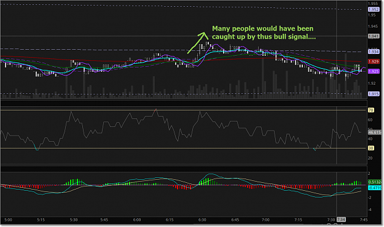Select the red 1.929 moving average label
Viewport: 384px width, 227px height.
[374, 61]
